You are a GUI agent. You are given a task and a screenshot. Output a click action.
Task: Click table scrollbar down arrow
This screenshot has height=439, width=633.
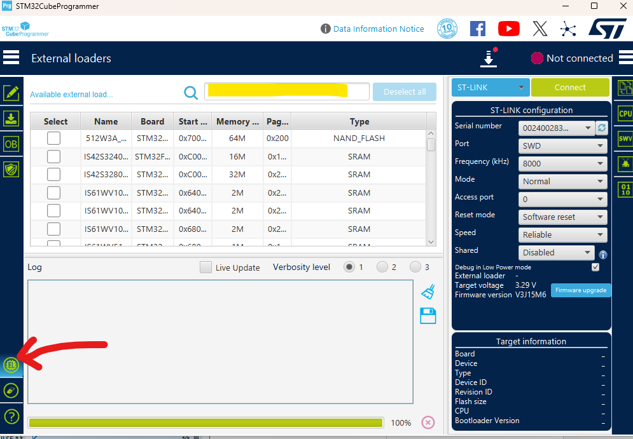431,242
